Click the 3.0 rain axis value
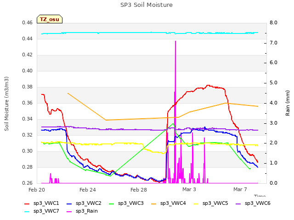 coord(274,123)
